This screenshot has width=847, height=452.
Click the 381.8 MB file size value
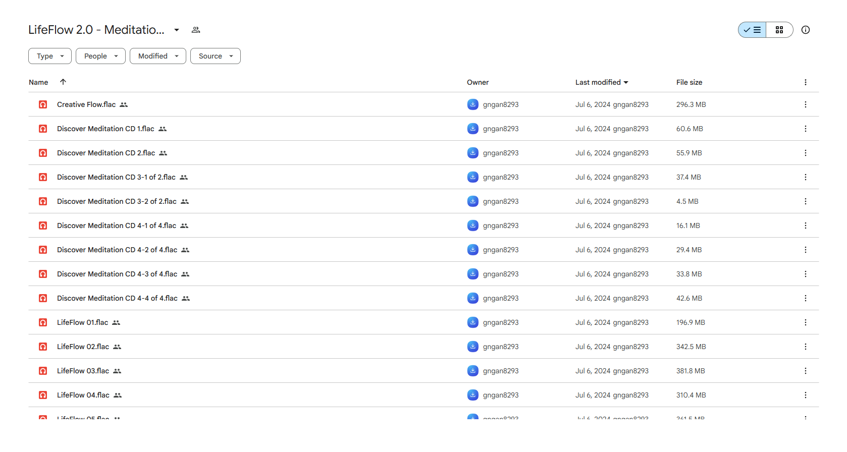(x=691, y=371)
